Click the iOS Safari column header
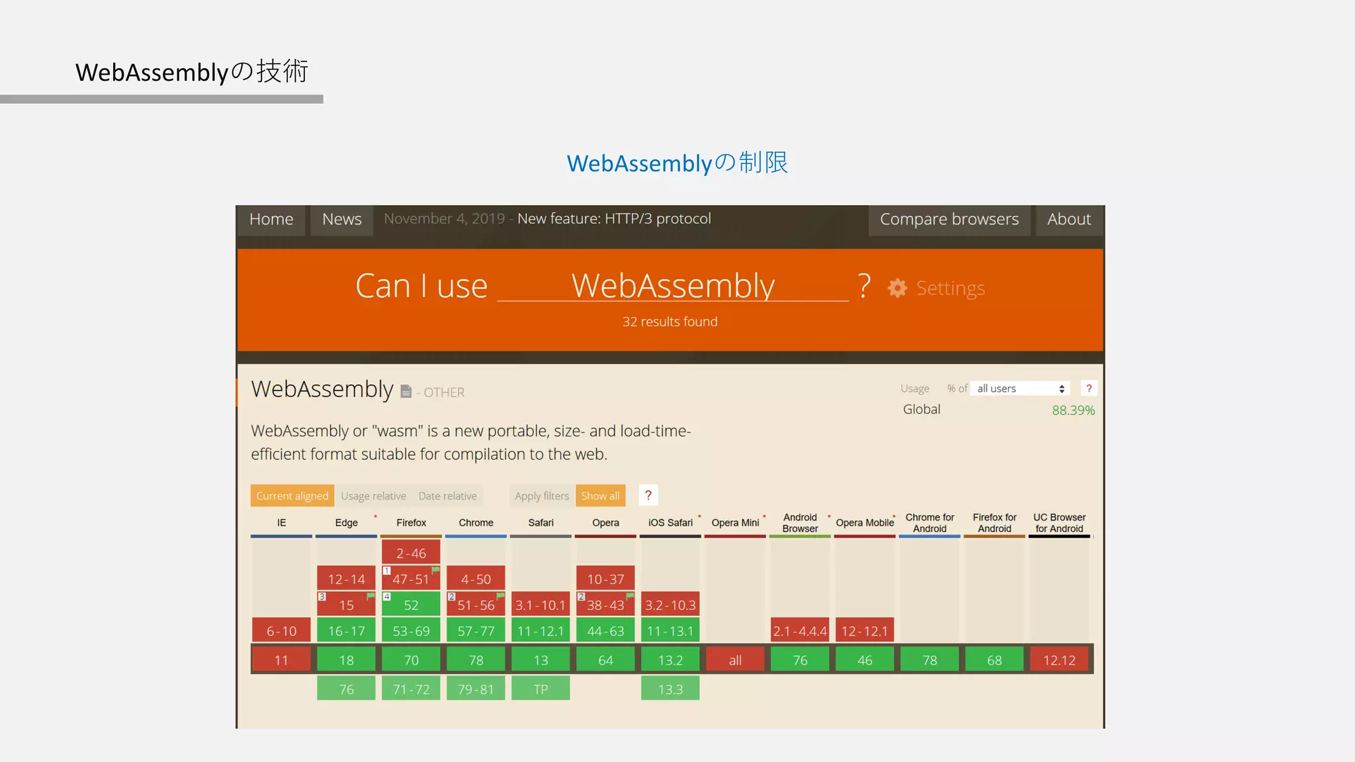This screenshot has height=762, width=1355. (670, 523)
